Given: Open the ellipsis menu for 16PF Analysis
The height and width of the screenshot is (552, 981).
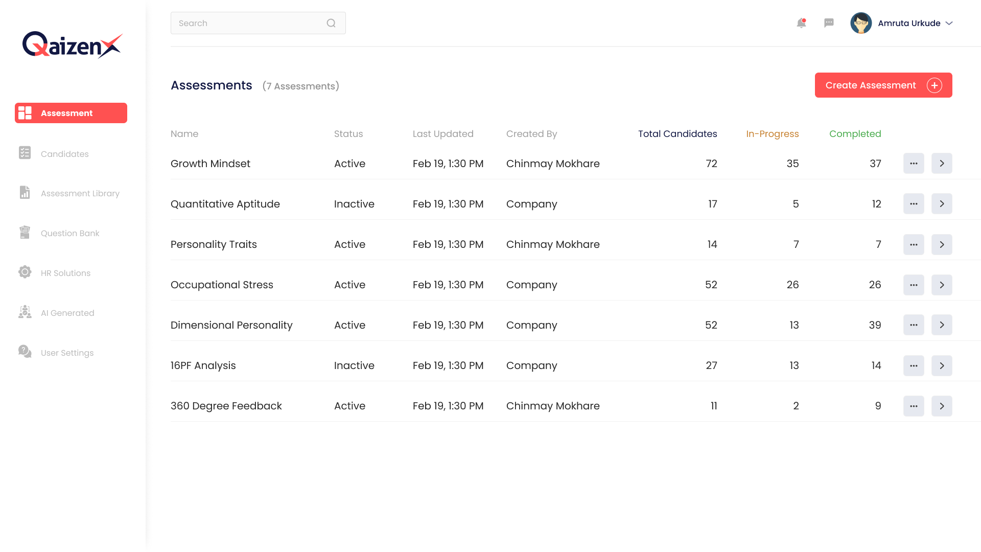Looking at the screenshot, I should (914, 365).
